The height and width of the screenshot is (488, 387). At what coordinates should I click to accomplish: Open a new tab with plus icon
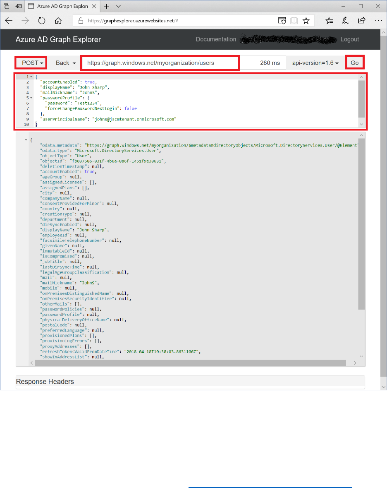(x=106, y=6)
